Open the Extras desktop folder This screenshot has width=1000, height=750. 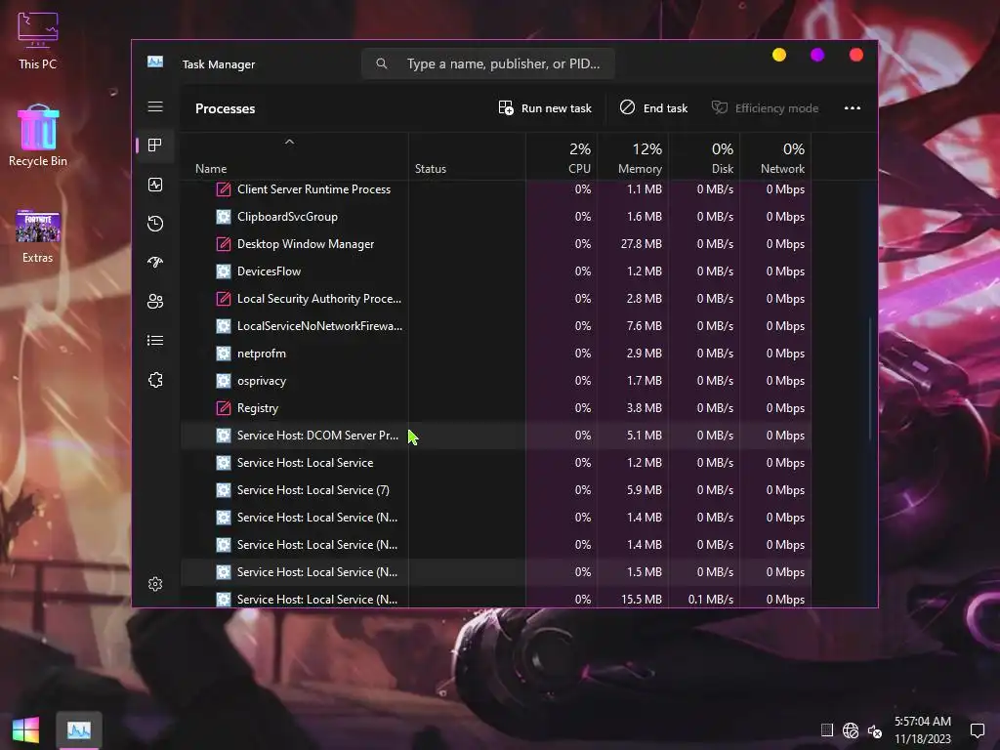(x=38, y=236)
